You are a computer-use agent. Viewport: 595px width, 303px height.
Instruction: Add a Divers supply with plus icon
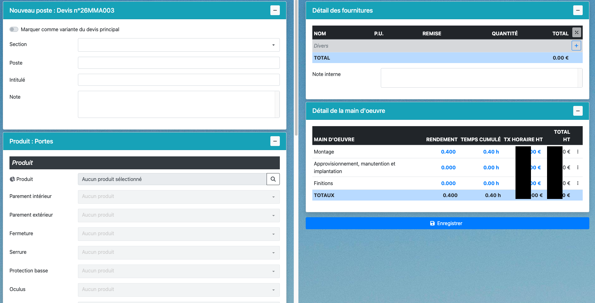pyautogui.click(x=576, y=46)
